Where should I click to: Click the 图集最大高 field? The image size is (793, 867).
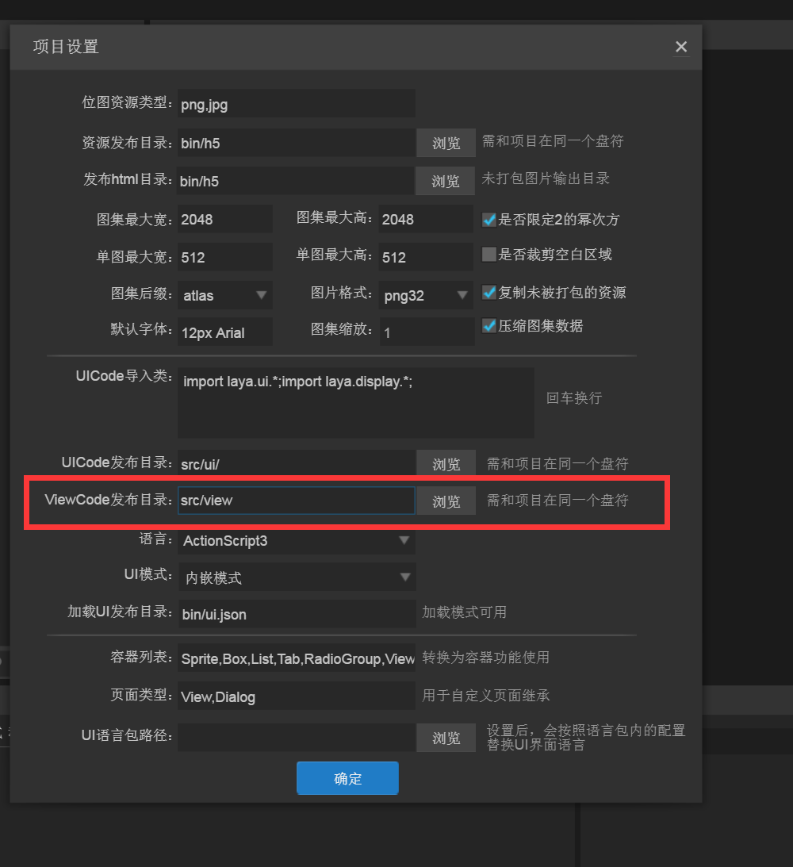426,219
